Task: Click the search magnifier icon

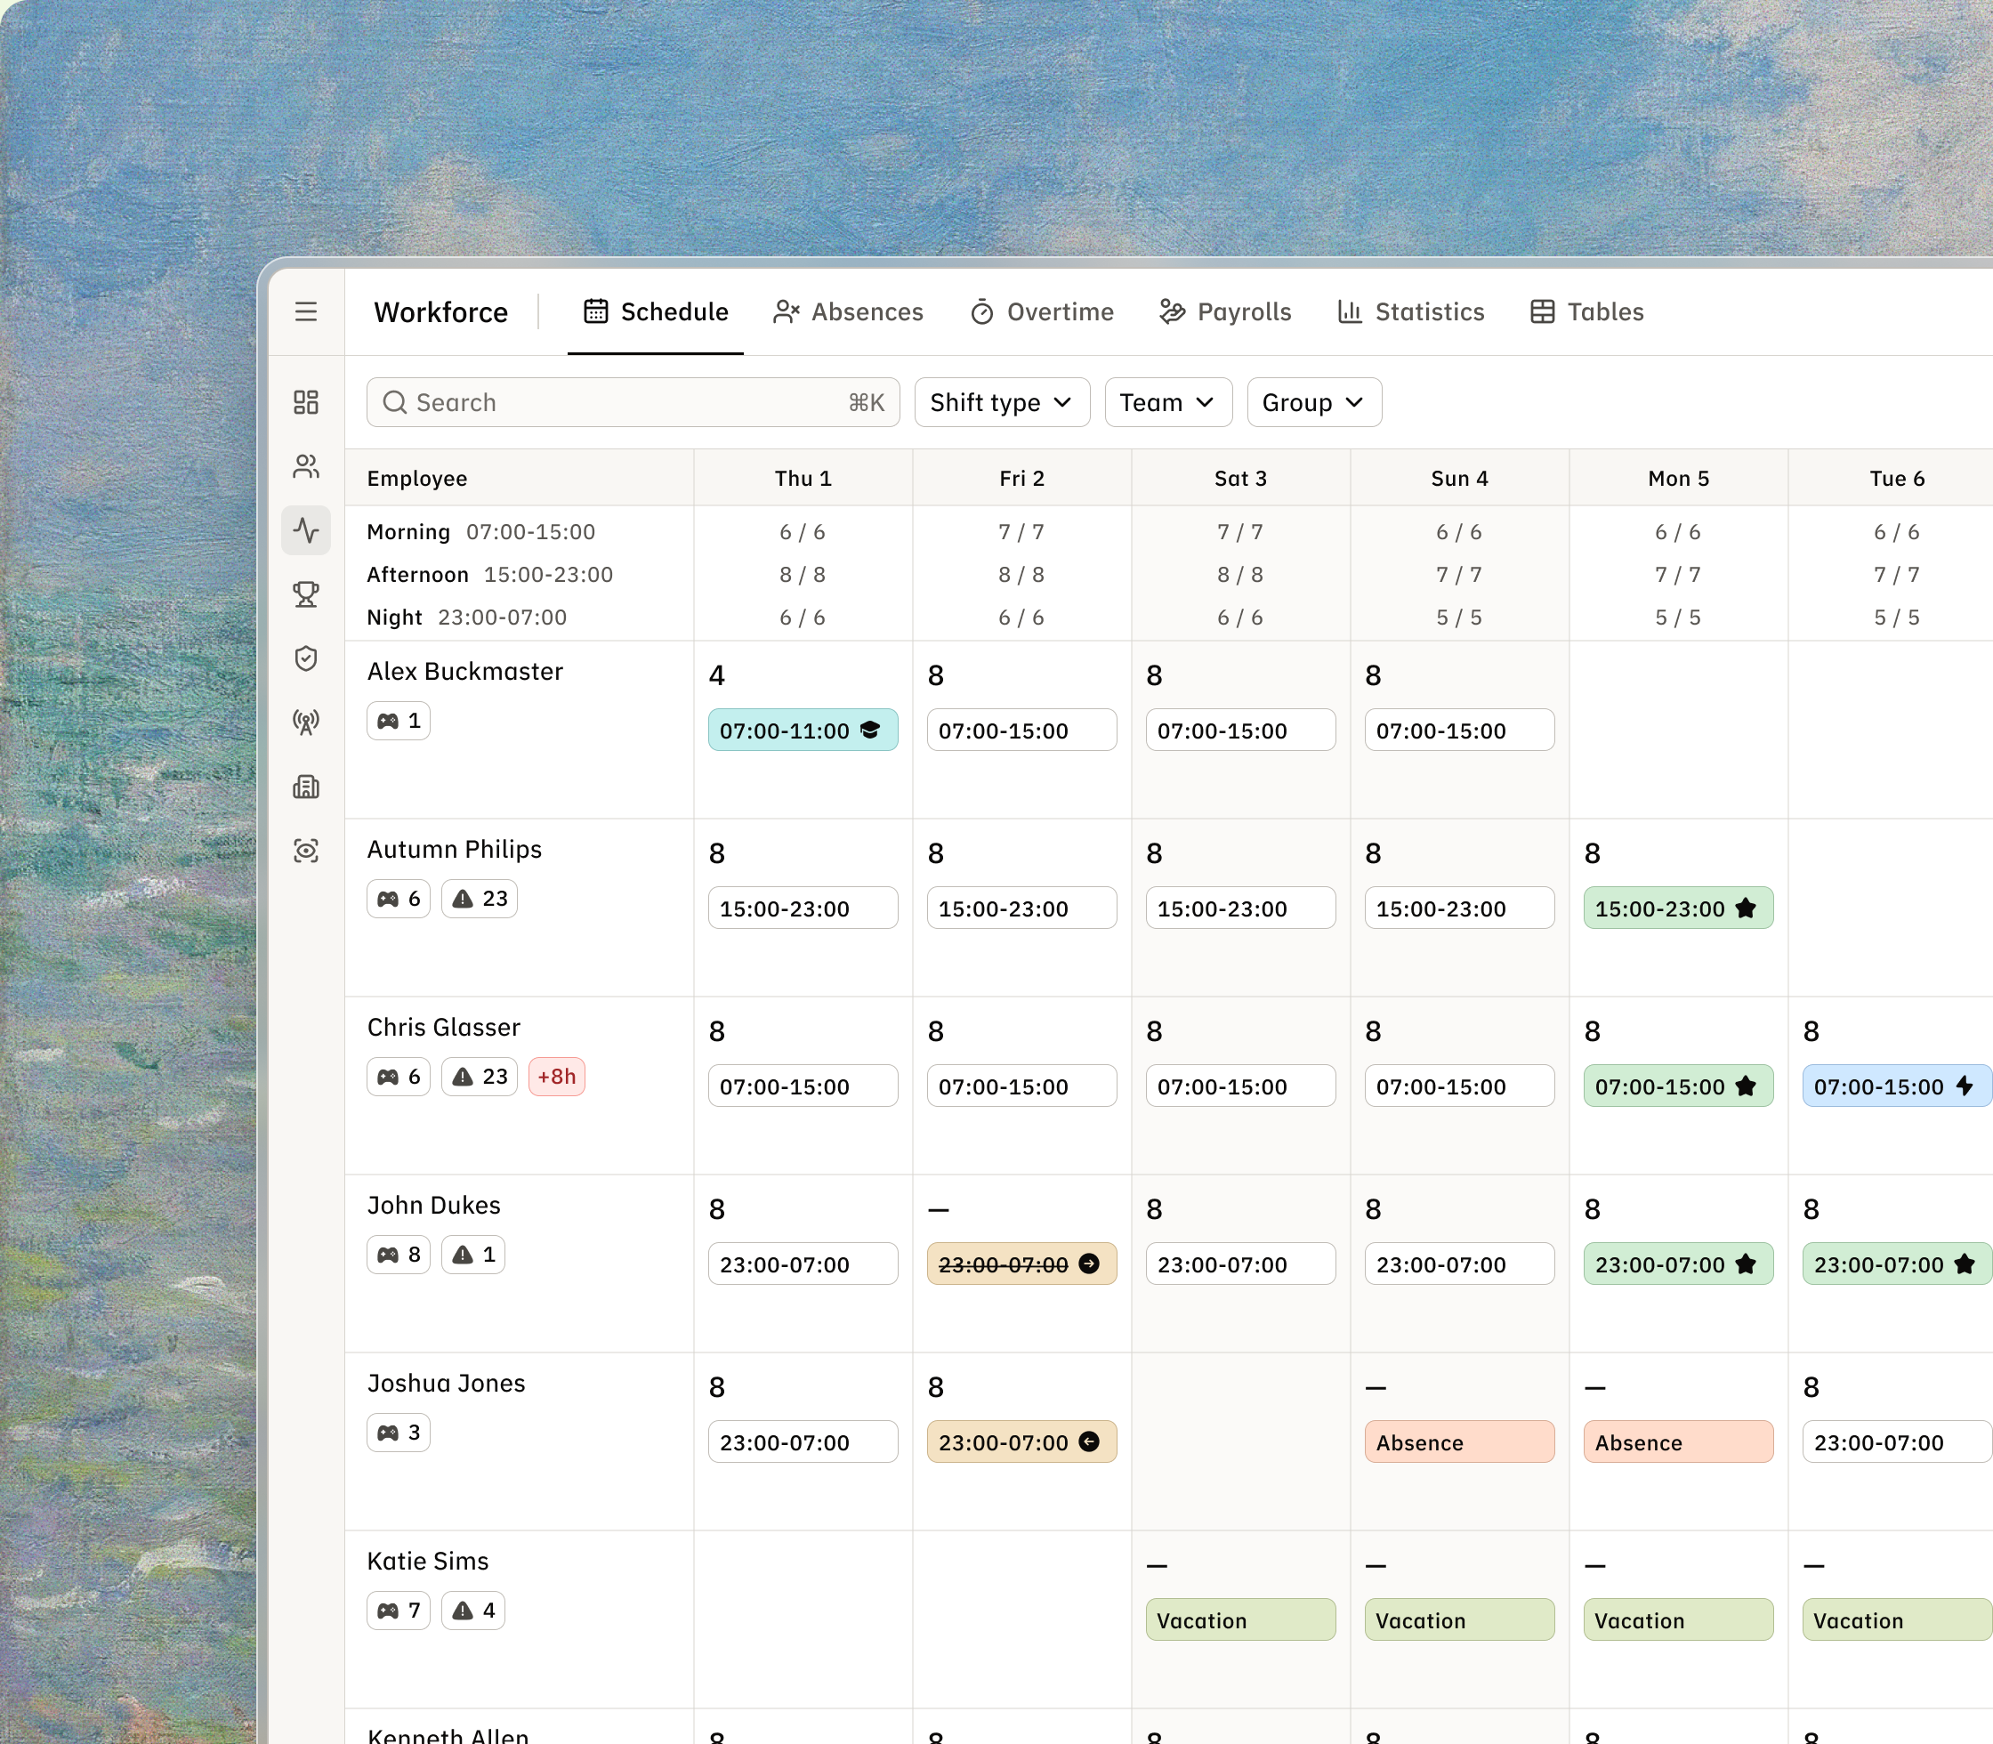Action: 394,402
